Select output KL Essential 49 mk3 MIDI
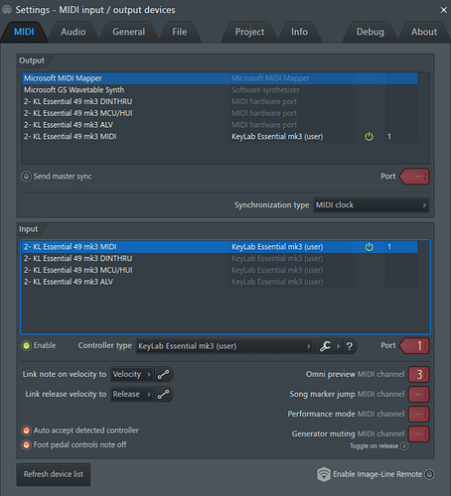 pos(220,137)
